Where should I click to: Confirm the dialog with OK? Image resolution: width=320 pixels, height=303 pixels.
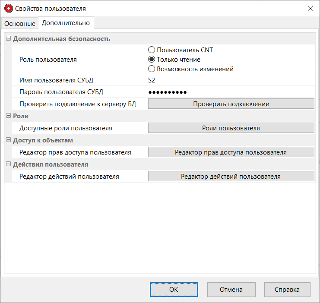pyautogui.click(x=174, y=290)
